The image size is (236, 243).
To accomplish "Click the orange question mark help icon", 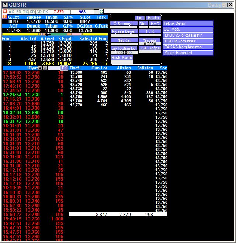I will [x=4, y=17].
